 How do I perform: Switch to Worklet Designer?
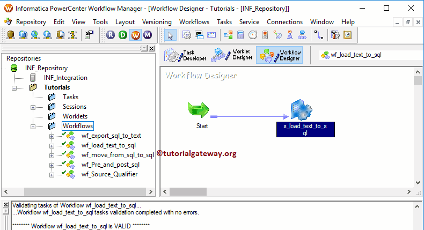232,55
